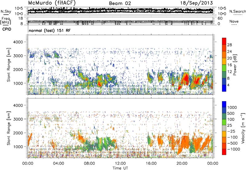This screenshot has width=246, height=170.
Task: Click the −25 label on velocity colorbar
Action: point(231,131)
